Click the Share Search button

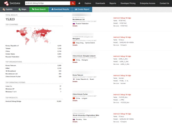click(39, 9)
